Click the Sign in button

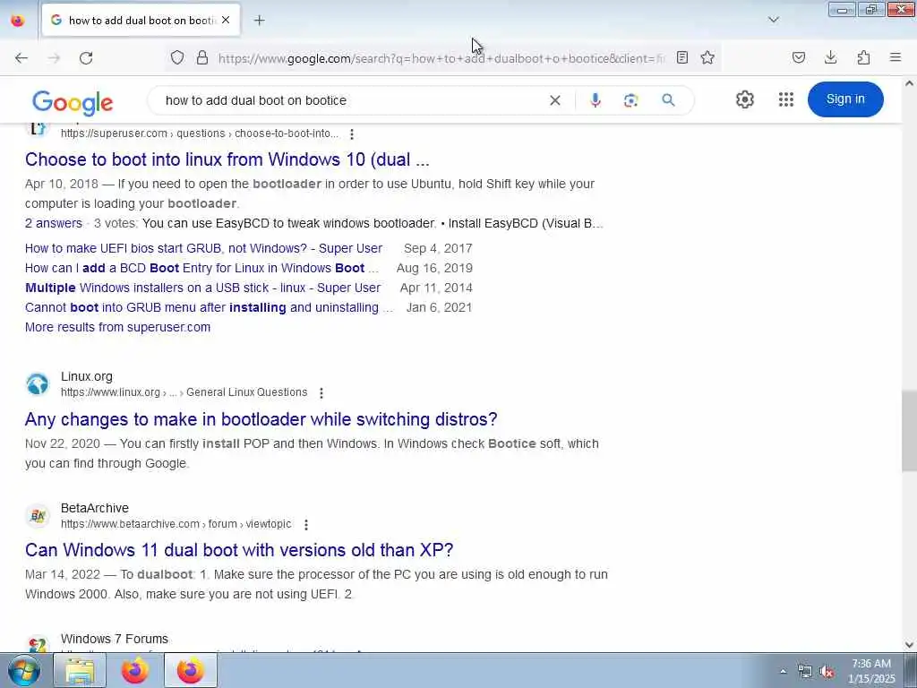click(x=845, y=99)
